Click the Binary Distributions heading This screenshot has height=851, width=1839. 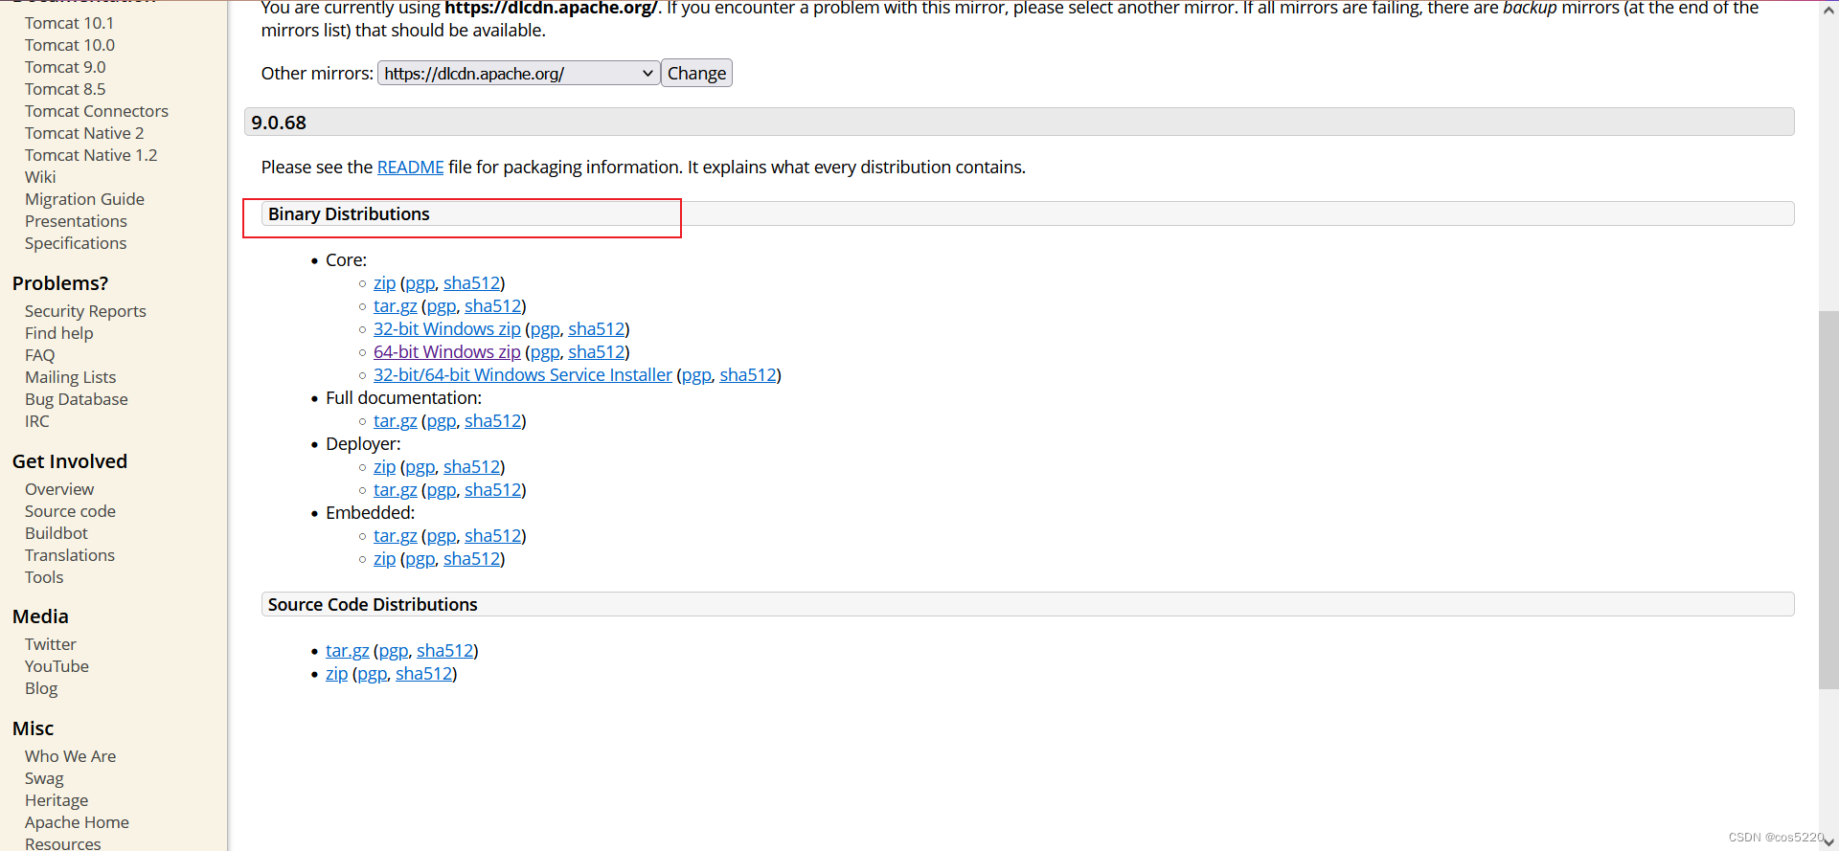[x=1028, y=214]
